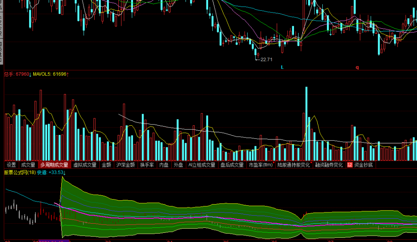Screen dimensions: 417x242
Task: Open the 设置 settings tab
Action: coord(11,165)
